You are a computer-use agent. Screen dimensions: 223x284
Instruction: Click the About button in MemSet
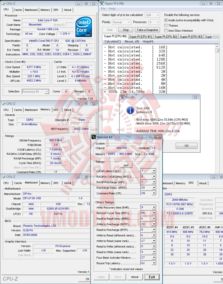pos(135,277)
